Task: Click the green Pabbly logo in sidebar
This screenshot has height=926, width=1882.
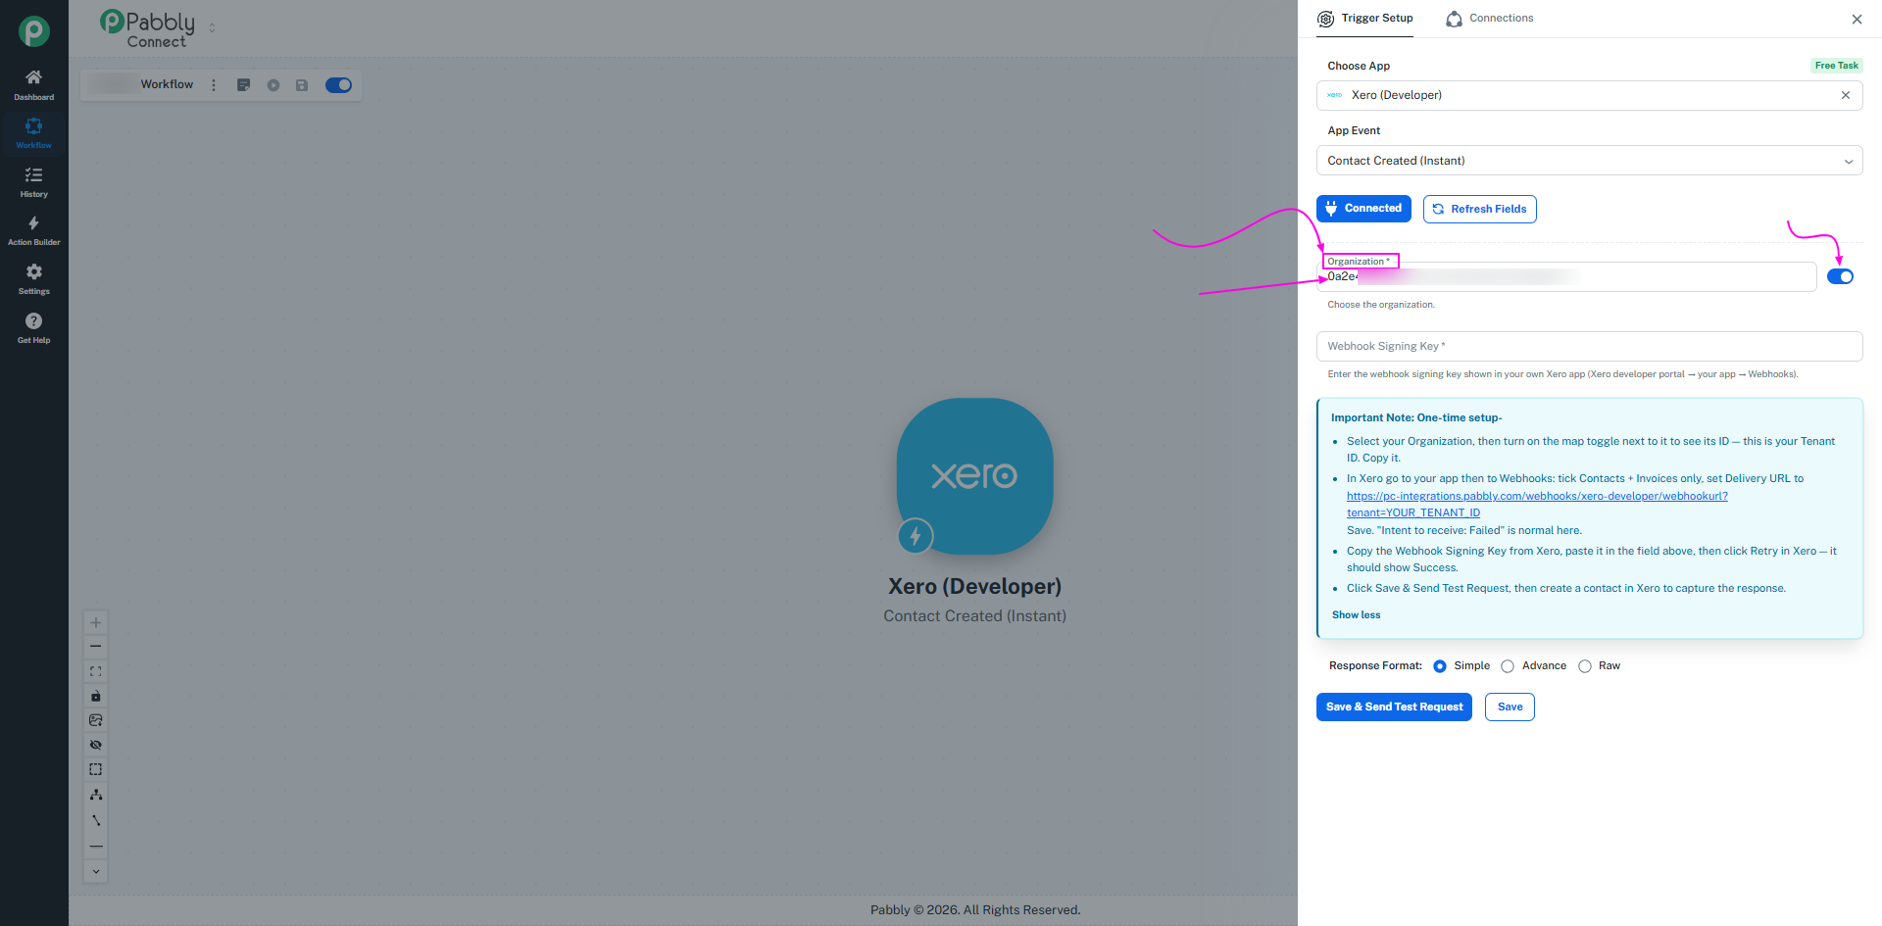Action: coord(34,31)
